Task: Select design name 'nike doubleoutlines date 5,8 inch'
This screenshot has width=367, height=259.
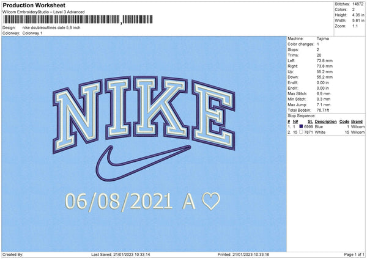Action: (x=51, y=27)
